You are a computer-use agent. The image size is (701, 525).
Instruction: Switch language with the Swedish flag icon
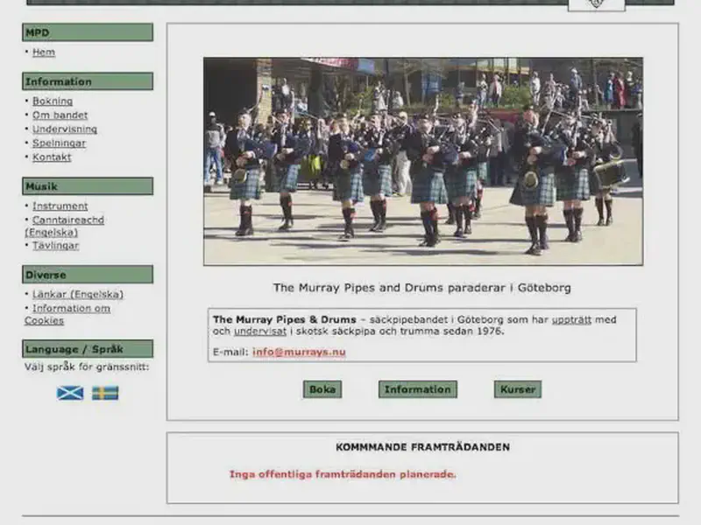105,393
